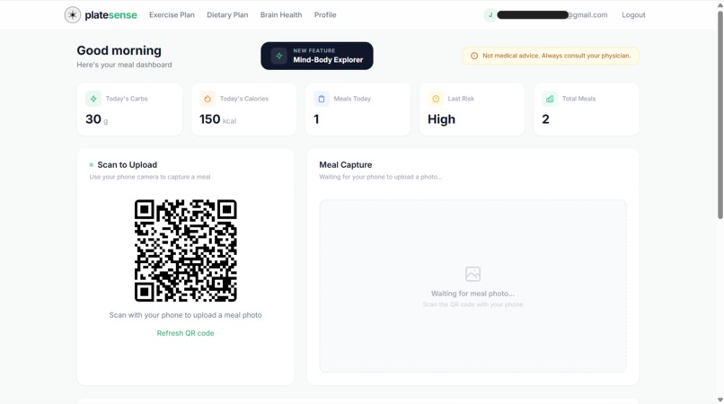The width and height of the screenshot is (724, 404).
Task: Click the 'High' last risk value
Action: pyautogui.click(x=441, y=119)
